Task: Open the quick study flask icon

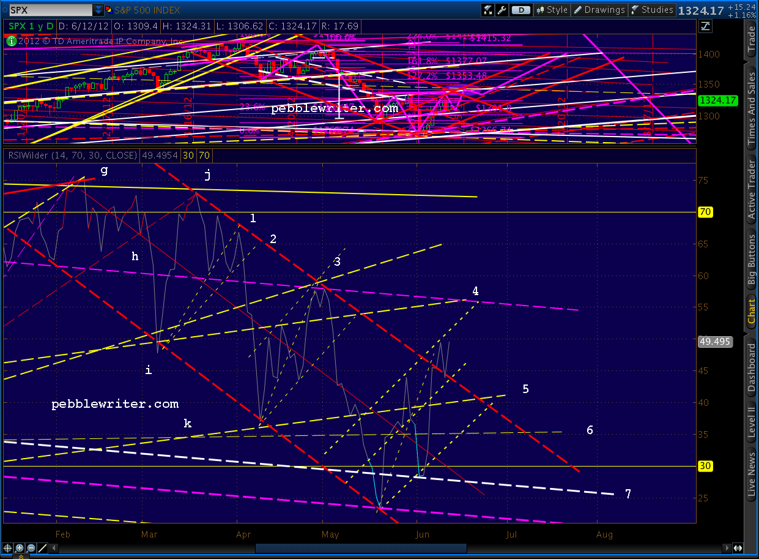Action: [488, 10]
